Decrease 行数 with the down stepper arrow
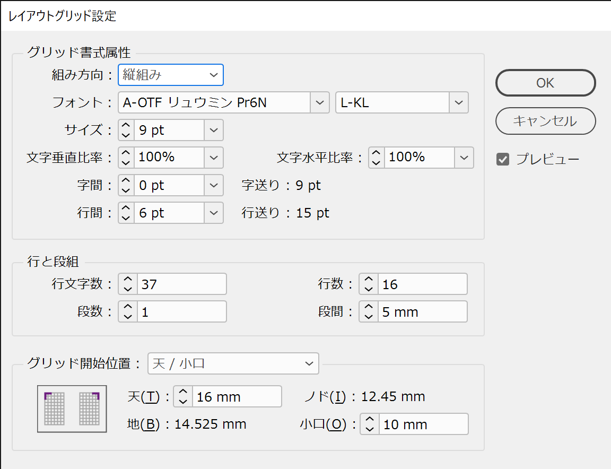Screen dimensions: 611x469 click(369, 289)
